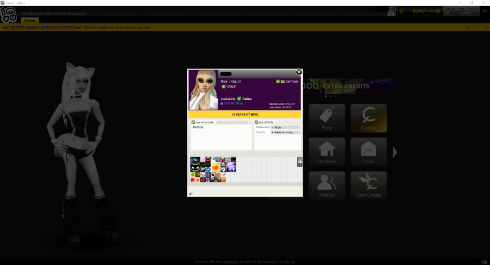
Task: Restore down the IMVU window
Action: tap(472, 3)
